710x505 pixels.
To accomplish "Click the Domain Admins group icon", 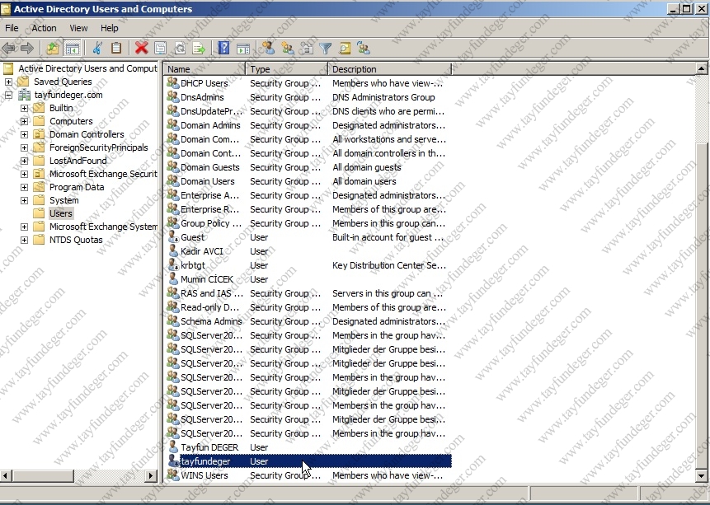I will click(x=172, y=125).
